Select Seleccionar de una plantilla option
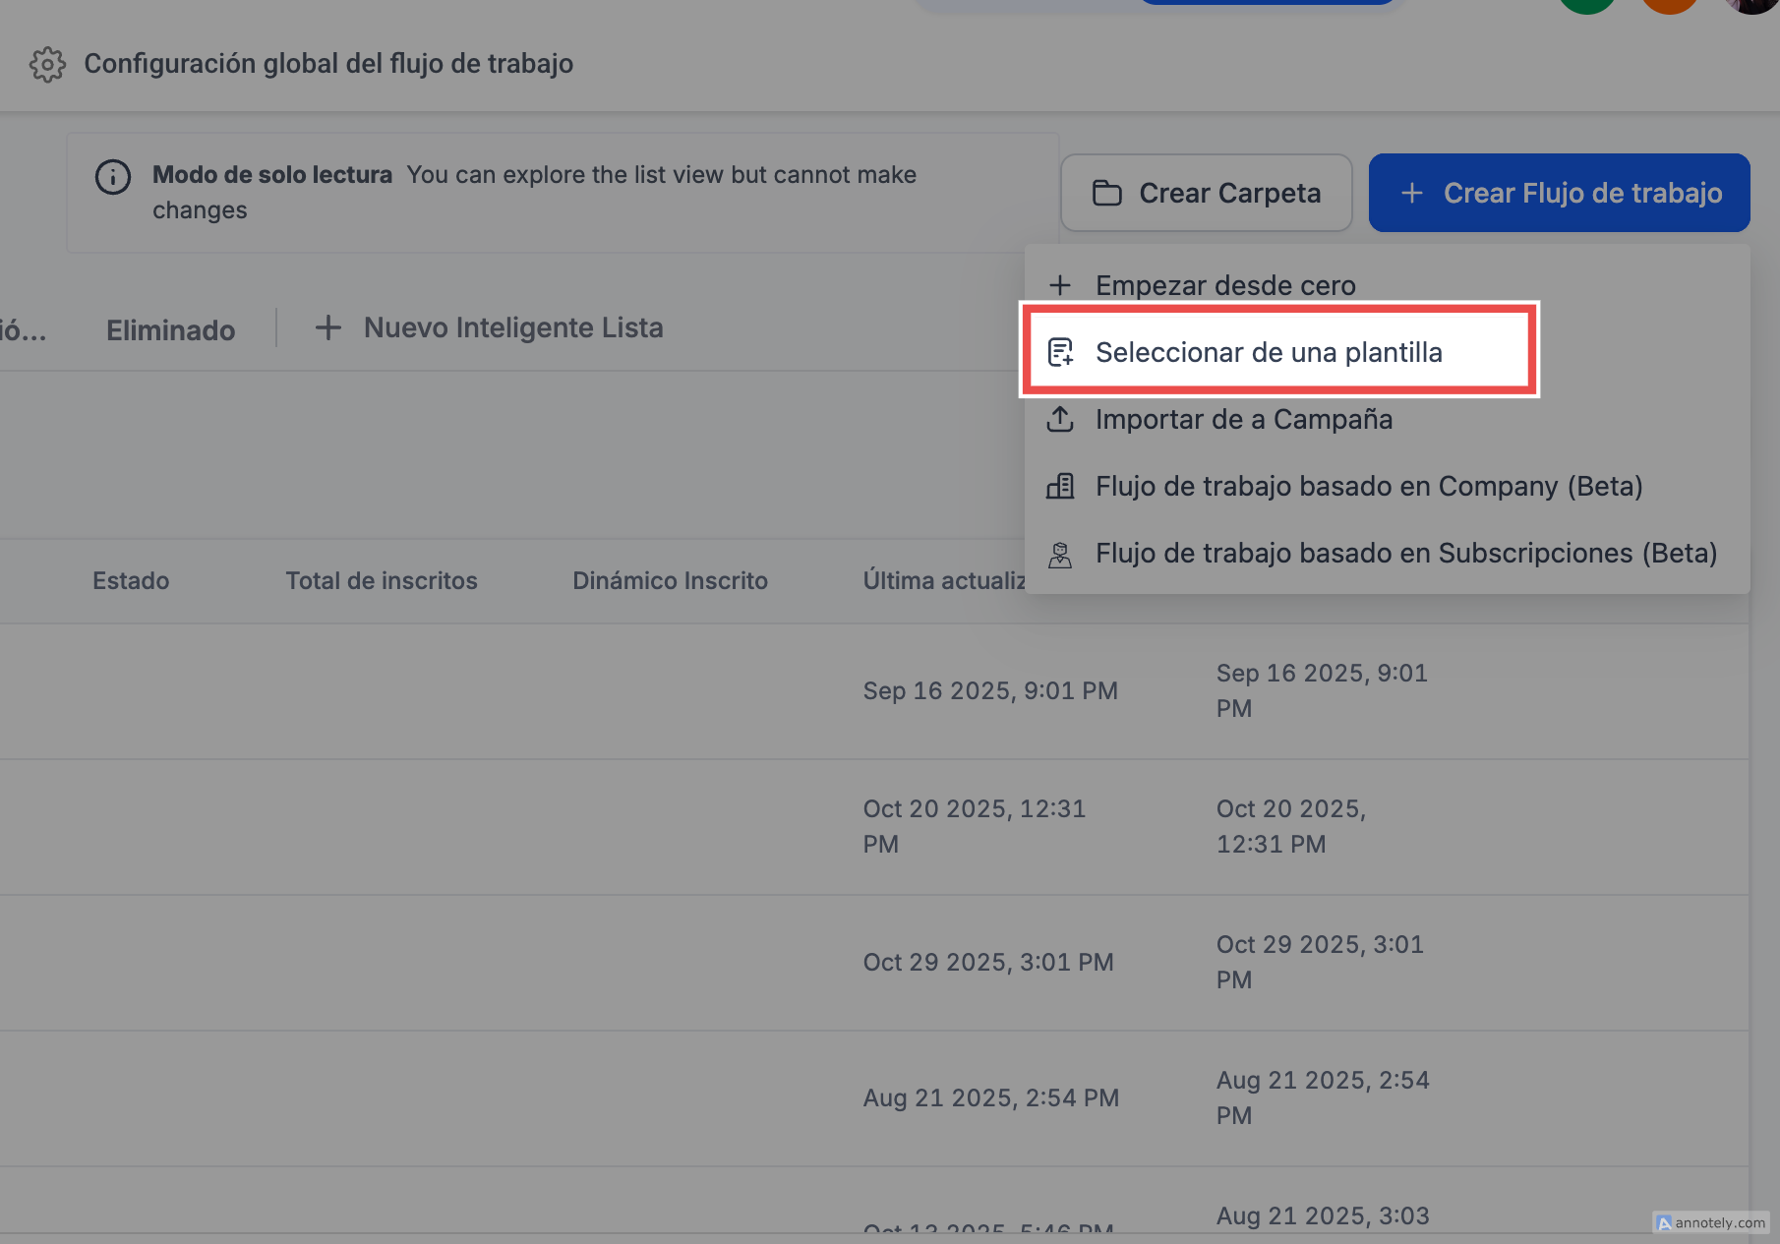1780x1244 pixels. (x=1269, y=352)
